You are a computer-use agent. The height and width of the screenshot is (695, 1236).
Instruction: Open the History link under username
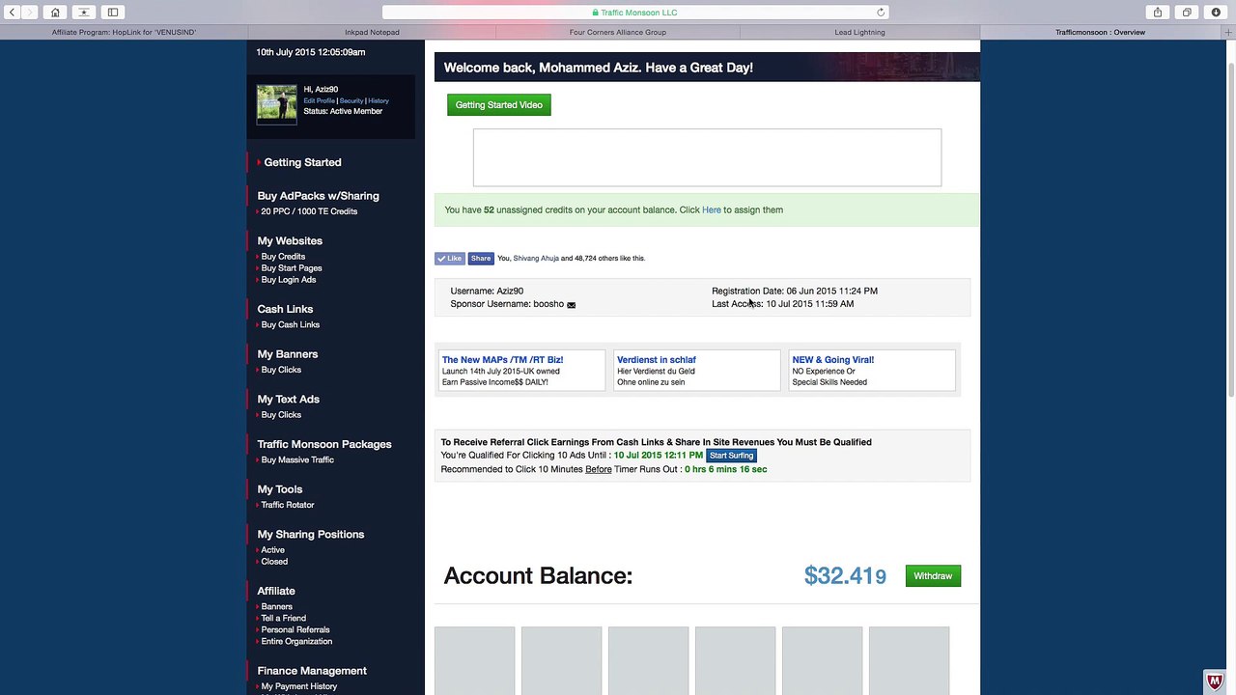pos(379,100)
